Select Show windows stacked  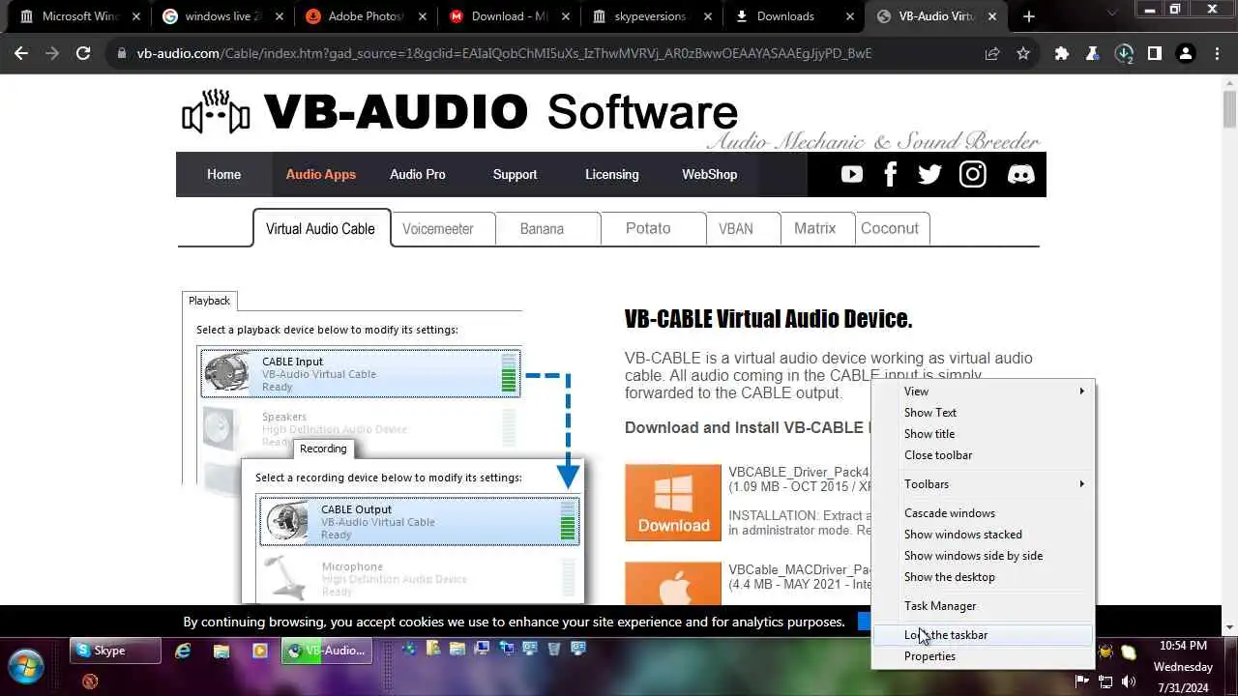(984, 535)
